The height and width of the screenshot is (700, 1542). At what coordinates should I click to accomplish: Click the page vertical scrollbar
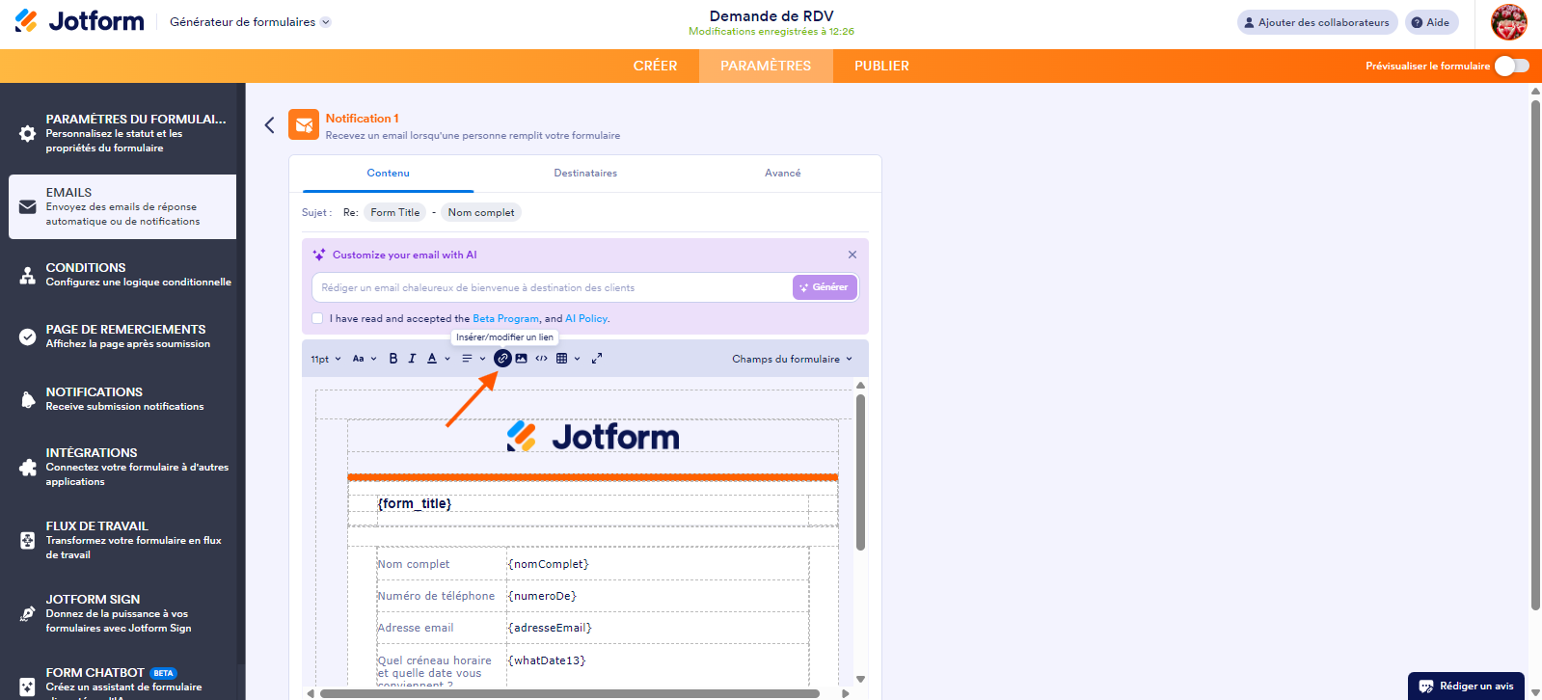[1536, 355]
